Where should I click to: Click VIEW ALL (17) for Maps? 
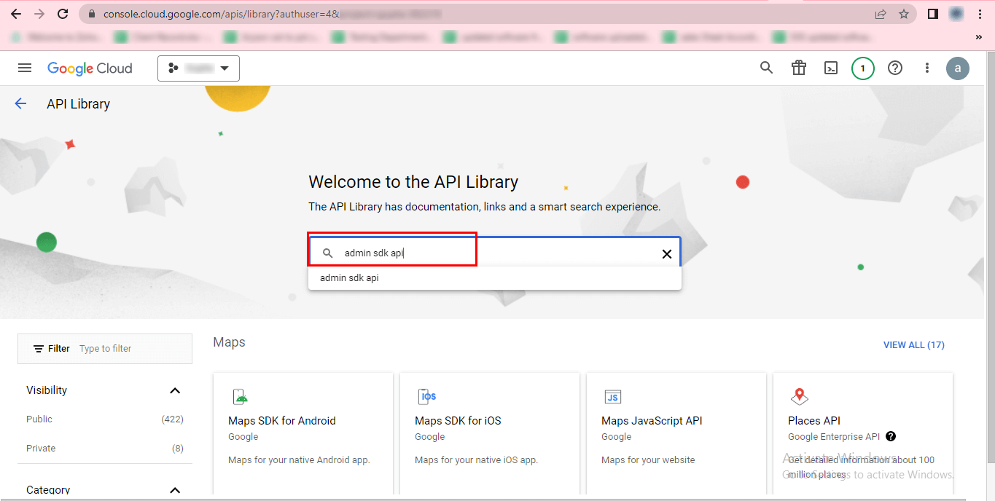[x=914, y=345]
